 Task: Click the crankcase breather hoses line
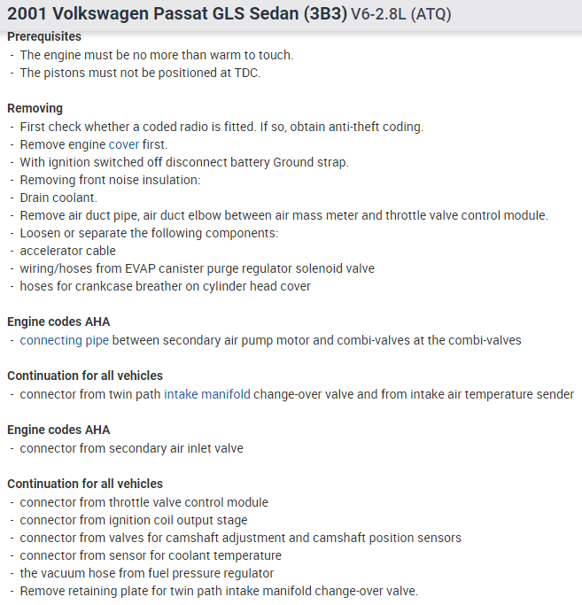coord(165,286)
